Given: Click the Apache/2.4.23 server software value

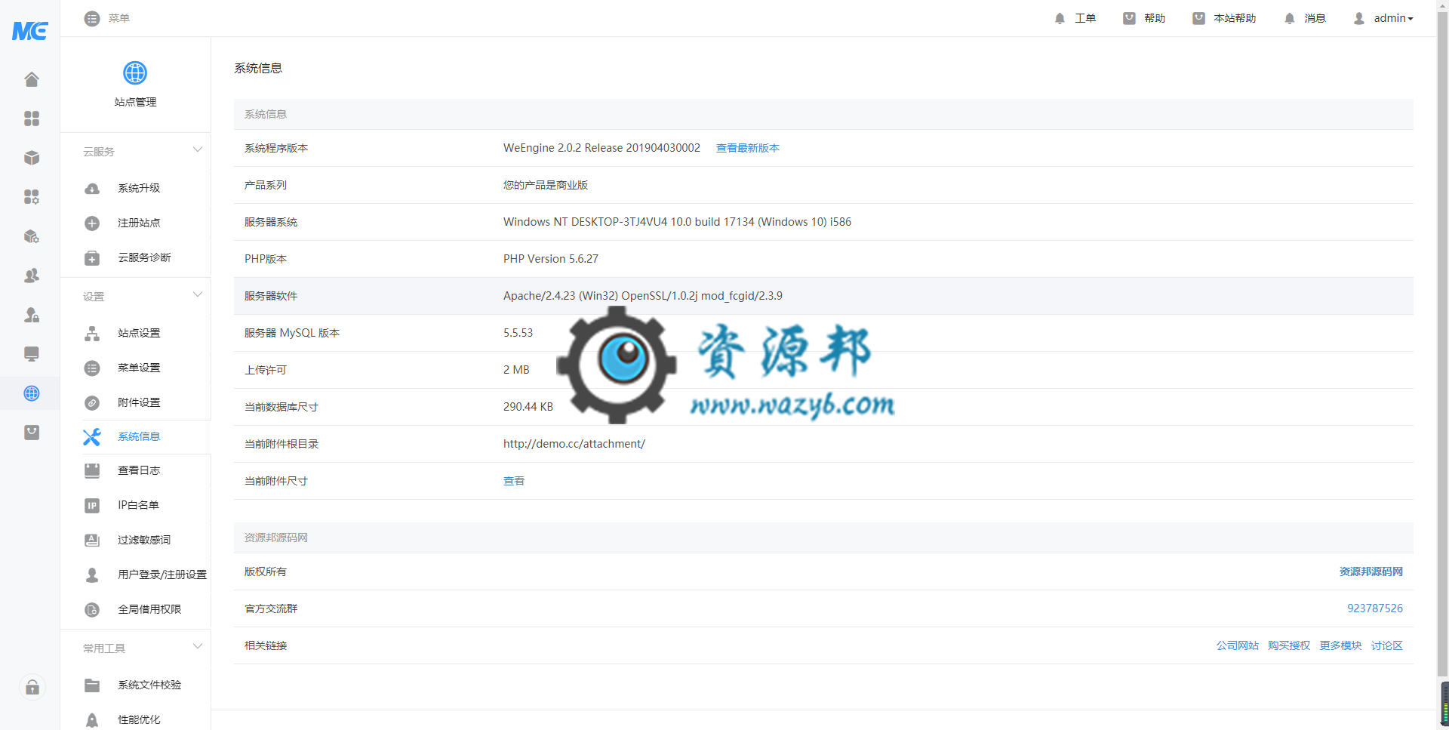Looking at the screenshot, I should pyautogui.click(x=643, y=296).
